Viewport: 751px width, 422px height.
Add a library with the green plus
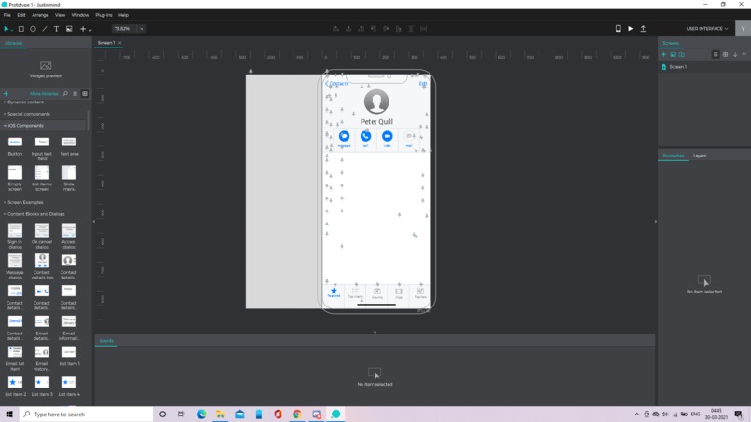point(6,94)
